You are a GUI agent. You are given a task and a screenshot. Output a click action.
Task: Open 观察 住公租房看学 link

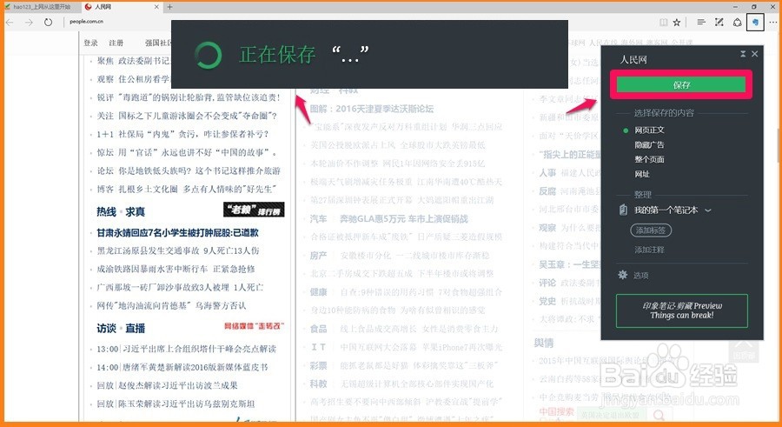coord(134,79)
